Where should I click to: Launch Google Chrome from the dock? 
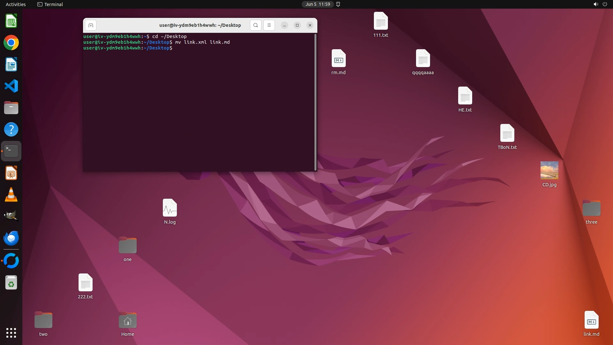point(11,43)
